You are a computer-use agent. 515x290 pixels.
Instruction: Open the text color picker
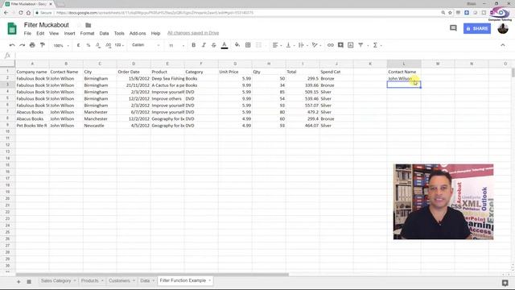coord(225,45)
